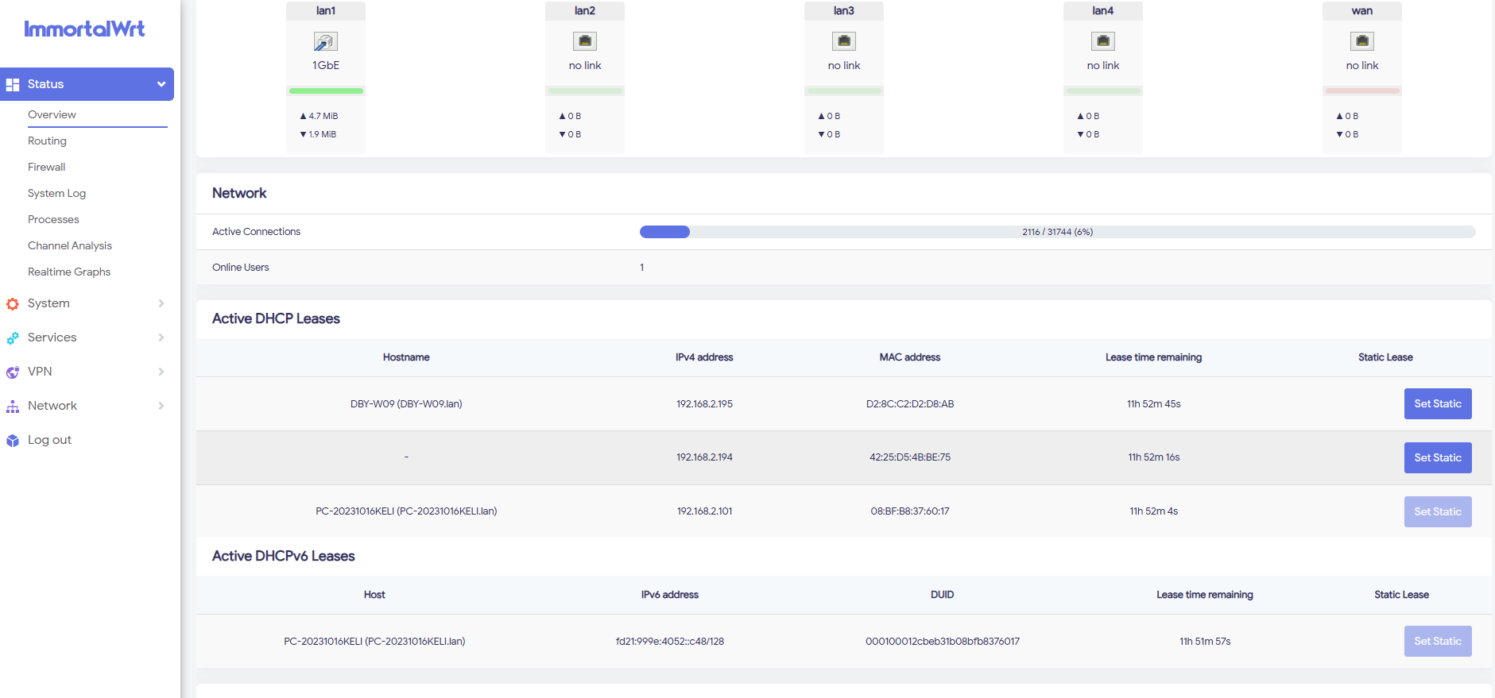1495x698 pixels.
Task: Click the Services icon in sidebar
Action: [x=13, y=337]
